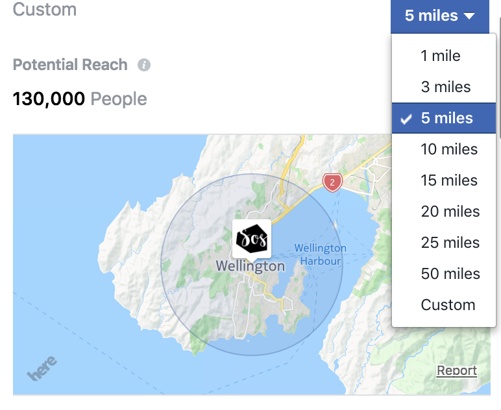Click the here map logo

click(x=42, y=368)
